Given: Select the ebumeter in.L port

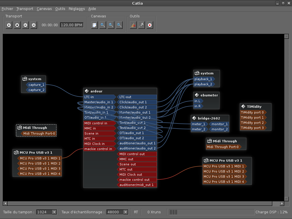Looking at the screenshot, I should 198,101.
